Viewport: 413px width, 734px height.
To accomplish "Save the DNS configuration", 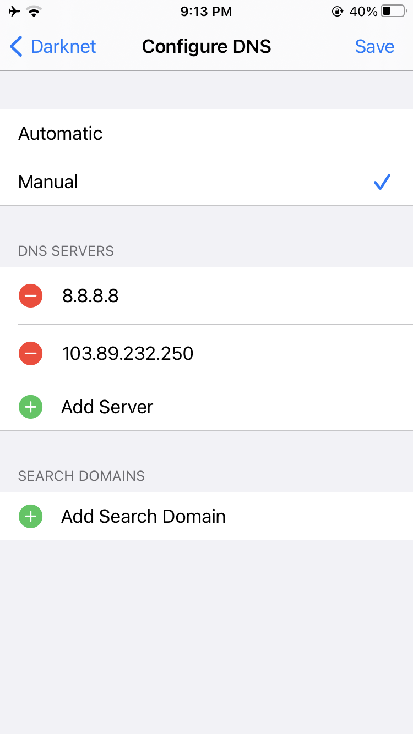I will (x=374, y=47).
